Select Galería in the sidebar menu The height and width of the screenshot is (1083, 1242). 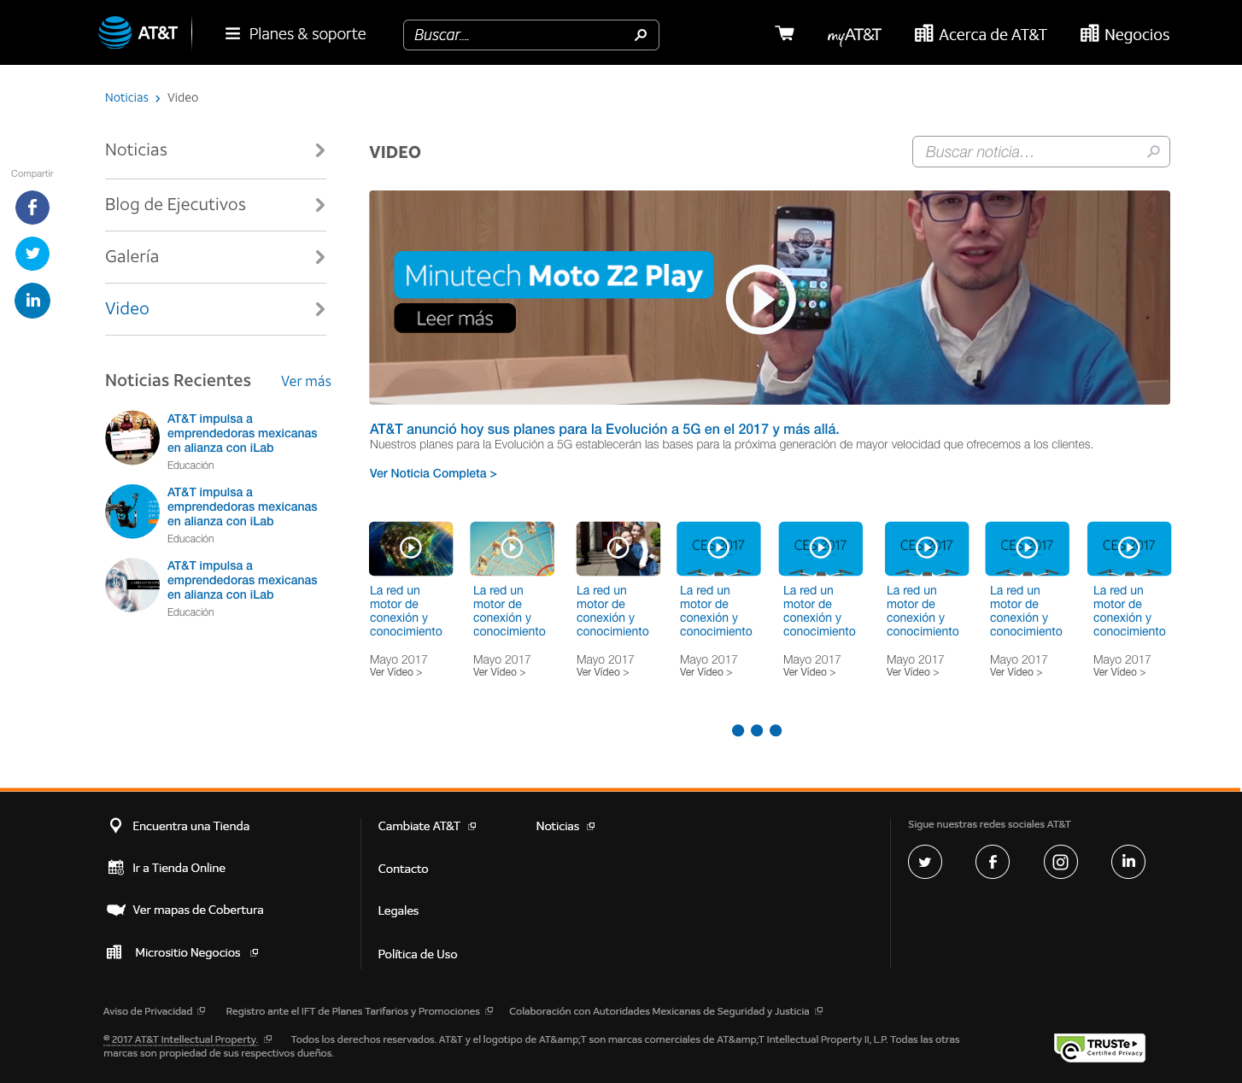click(x=132, y=257)
